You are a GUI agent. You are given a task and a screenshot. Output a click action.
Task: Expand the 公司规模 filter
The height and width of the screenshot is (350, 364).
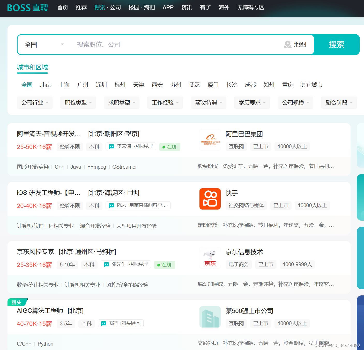pyautogui.click(x=295, y=103)
